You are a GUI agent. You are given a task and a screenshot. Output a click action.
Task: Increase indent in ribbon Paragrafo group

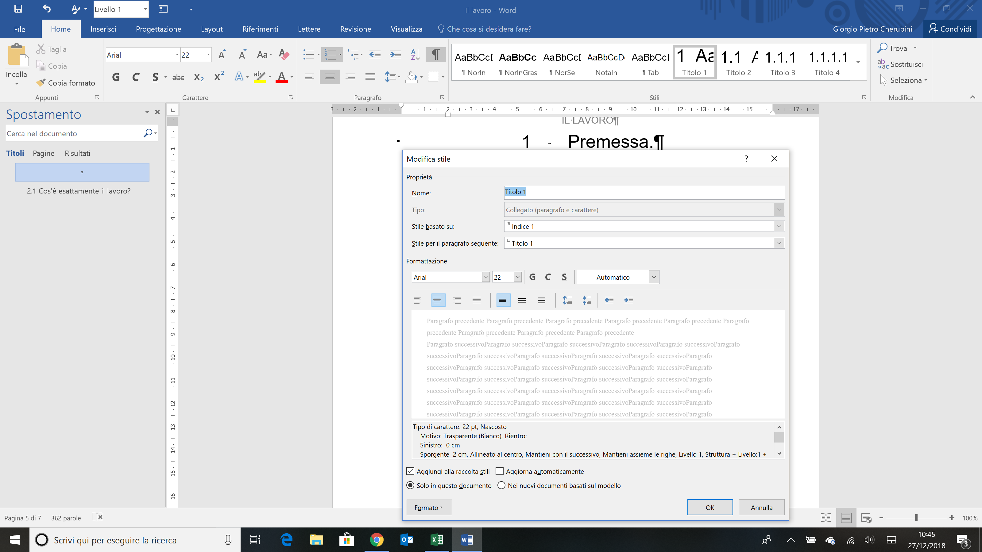(395, 55)
